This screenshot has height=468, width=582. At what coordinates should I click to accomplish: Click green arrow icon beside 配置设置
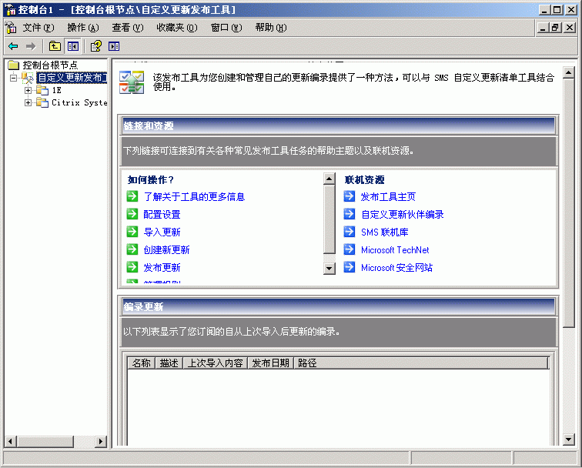(132, 214)
